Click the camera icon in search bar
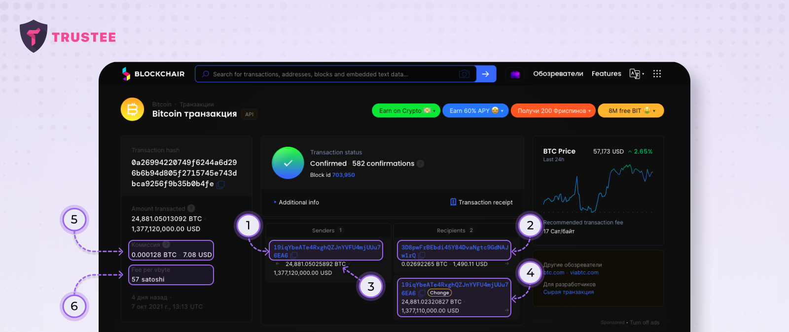 [464, 74]
